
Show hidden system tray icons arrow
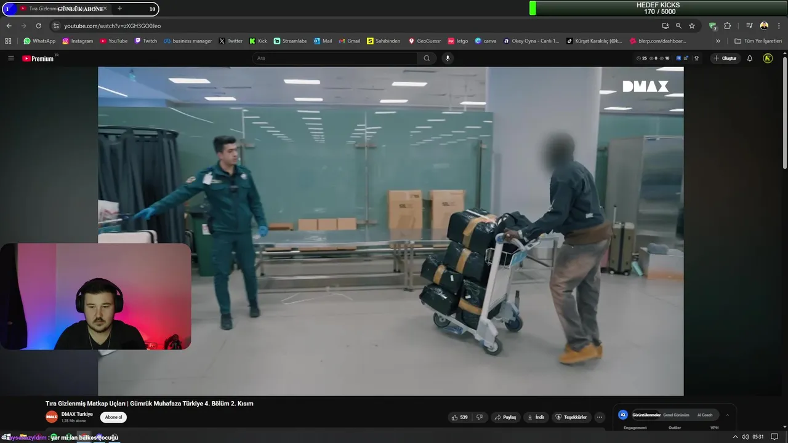(734, 437)
